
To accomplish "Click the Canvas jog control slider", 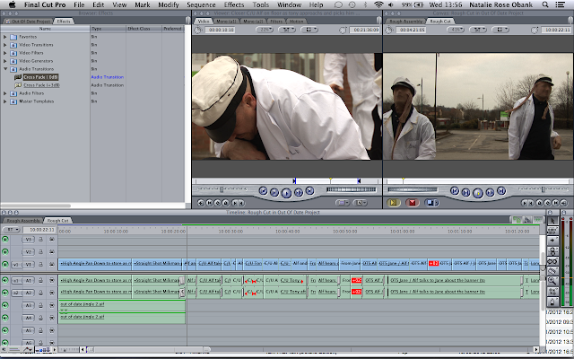I will point(413,189).
